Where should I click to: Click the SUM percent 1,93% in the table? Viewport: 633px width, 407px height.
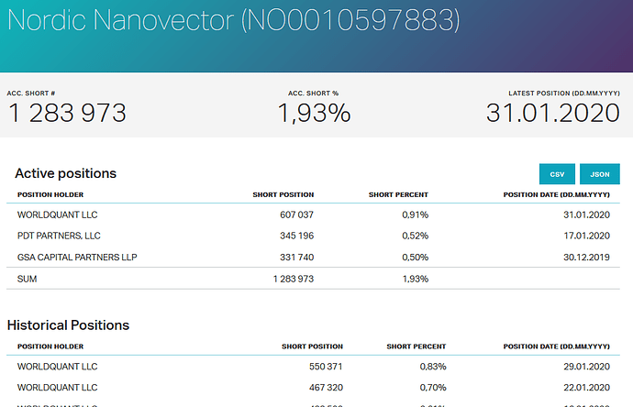pyautogui.click(x=416, y=280)
